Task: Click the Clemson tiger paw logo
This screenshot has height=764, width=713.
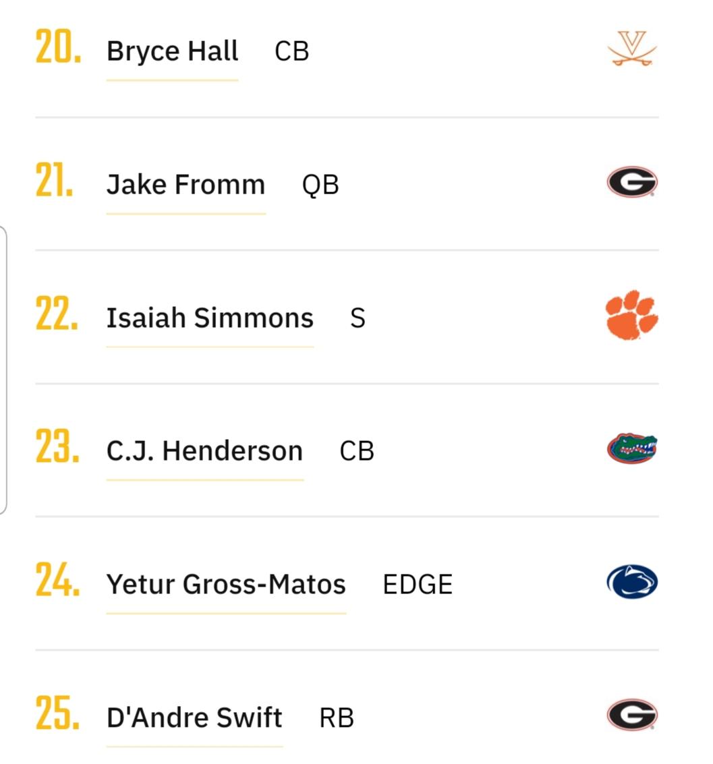Action: [632, 315]
